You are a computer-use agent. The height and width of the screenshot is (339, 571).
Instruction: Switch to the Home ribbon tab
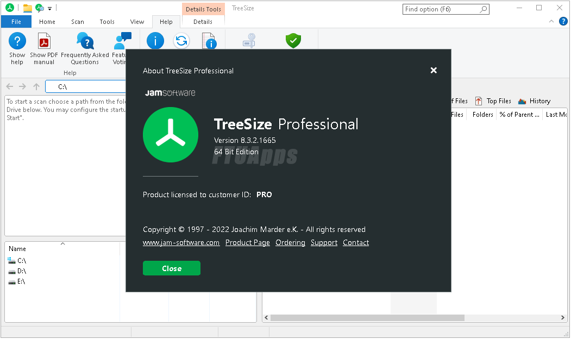click(47, 22)
